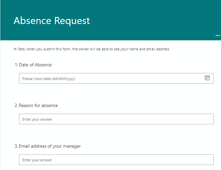The image size is (221, 170).
Task: Click the word "Date" in question one
Action: (x=23, y=65)
